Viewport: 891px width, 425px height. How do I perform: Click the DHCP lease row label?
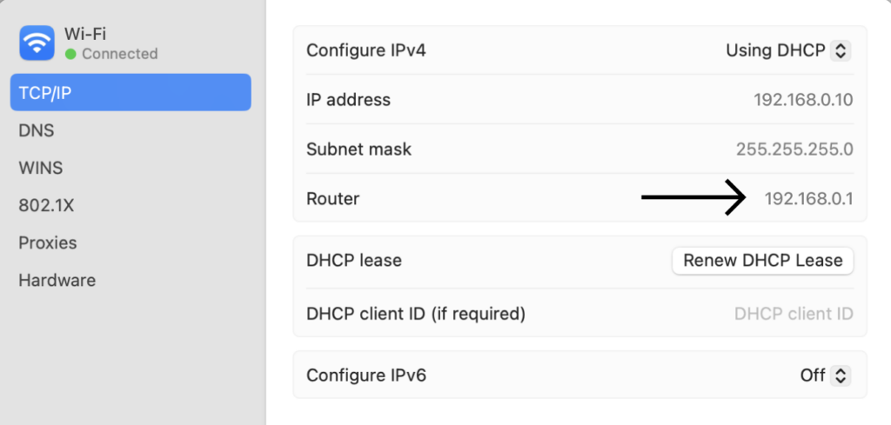[354, 260]
